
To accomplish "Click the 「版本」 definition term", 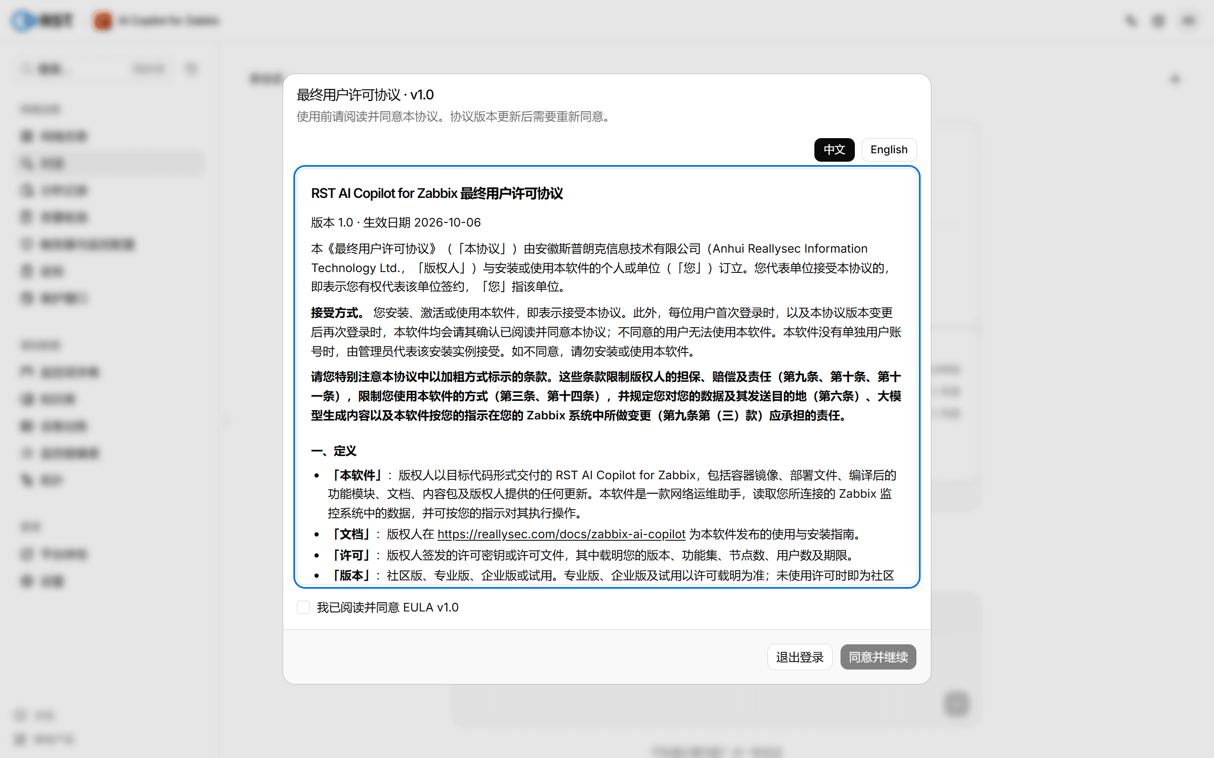I will click(351, 576).
